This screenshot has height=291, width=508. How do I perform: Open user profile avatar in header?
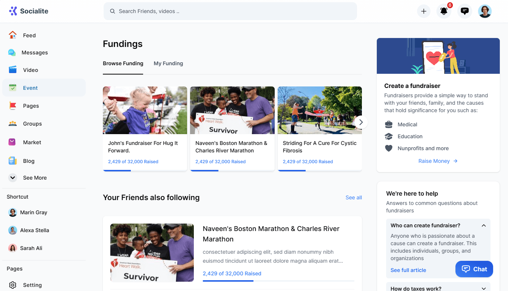485,11
